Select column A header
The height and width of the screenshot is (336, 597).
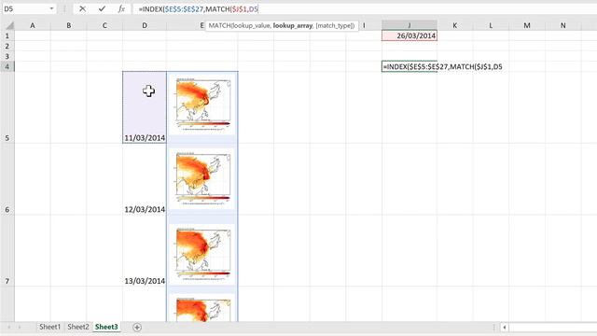pos(33,25)
